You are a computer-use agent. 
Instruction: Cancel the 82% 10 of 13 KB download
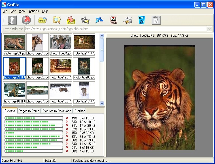tap(67, 129)
